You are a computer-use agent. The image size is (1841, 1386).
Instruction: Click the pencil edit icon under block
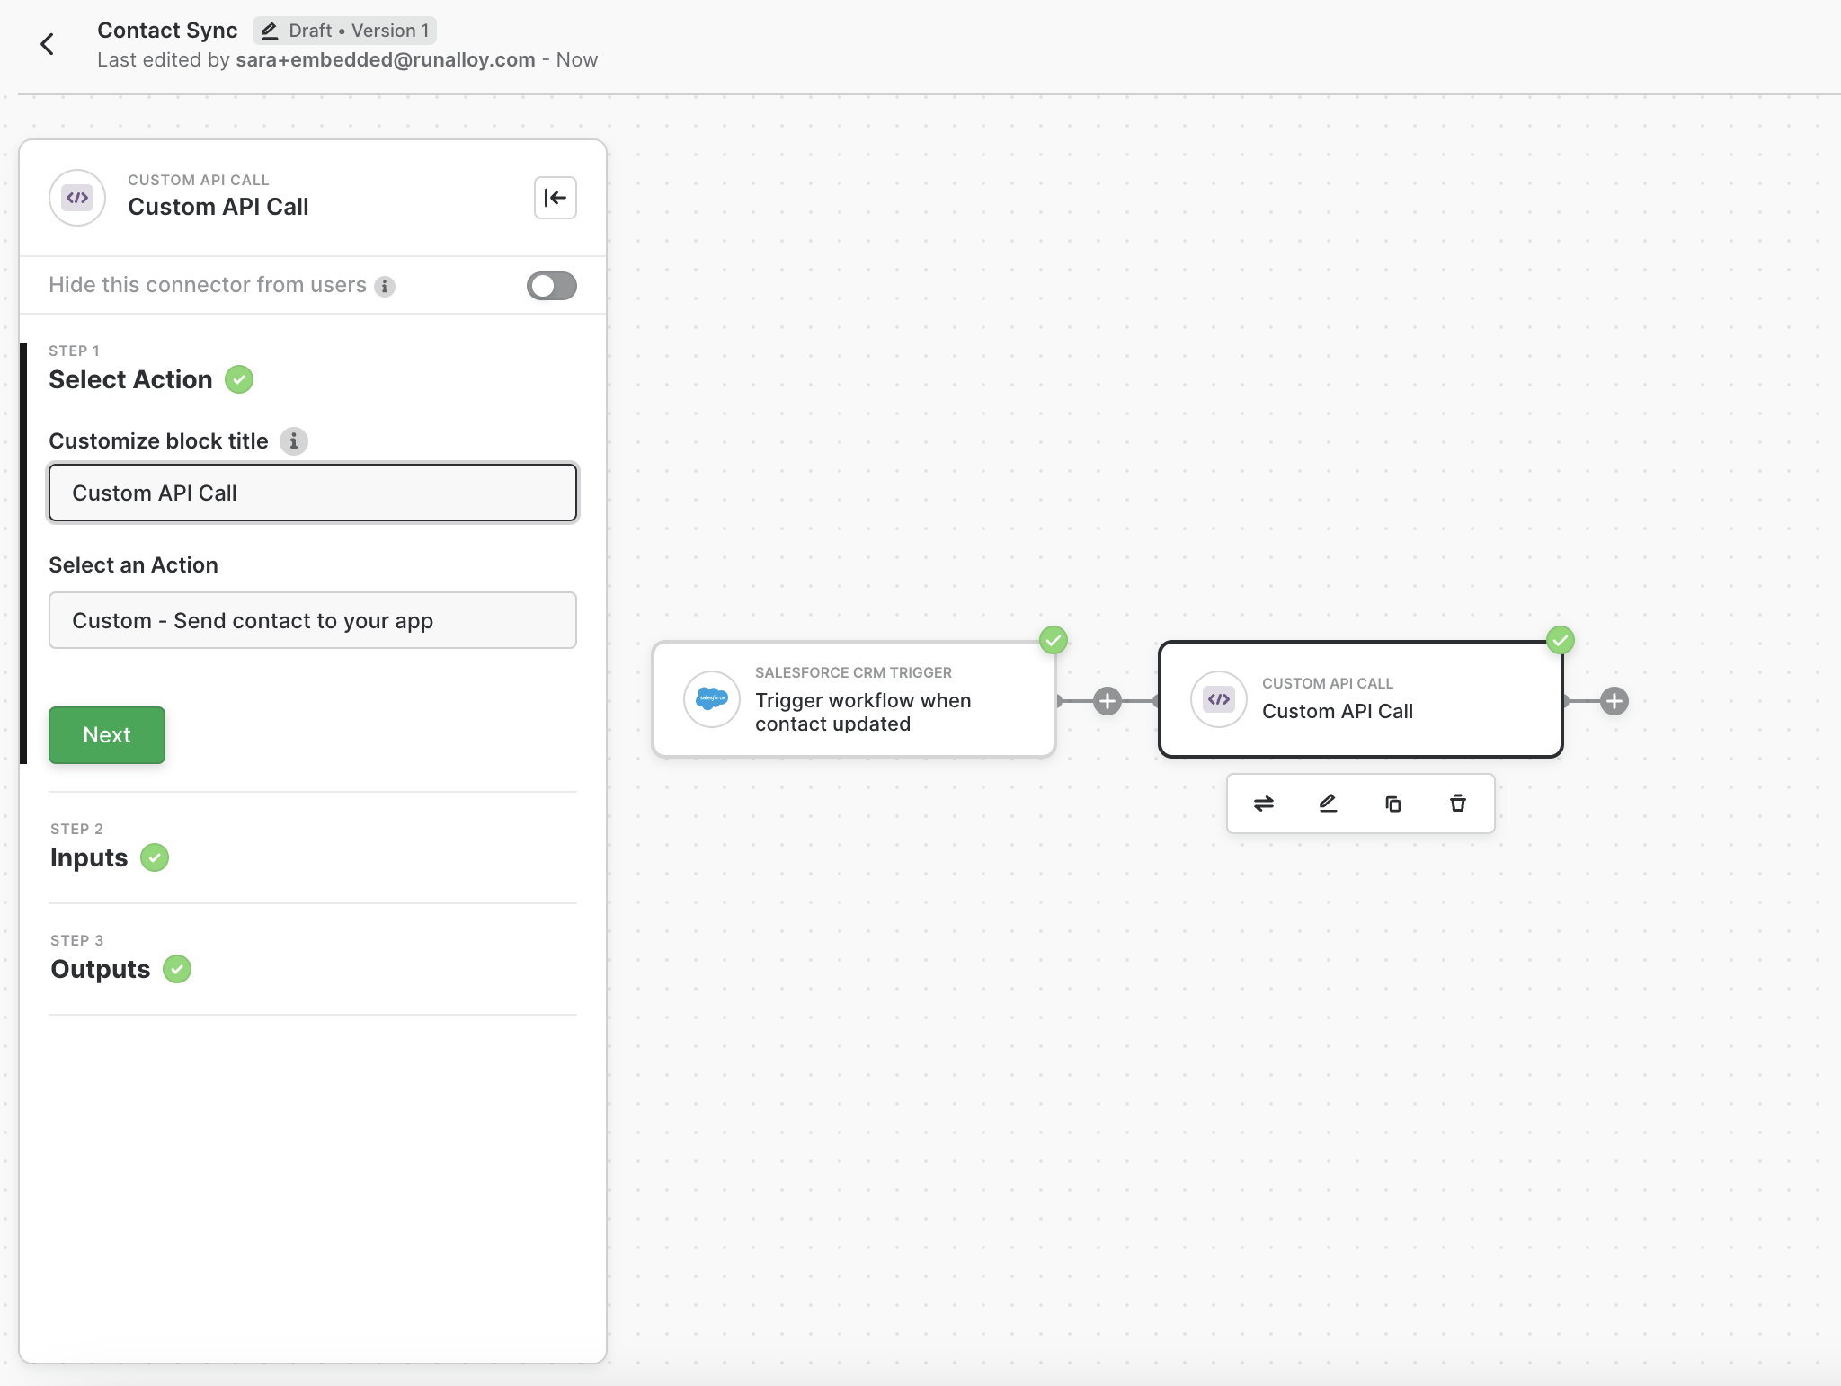[x=1328, y=804]
